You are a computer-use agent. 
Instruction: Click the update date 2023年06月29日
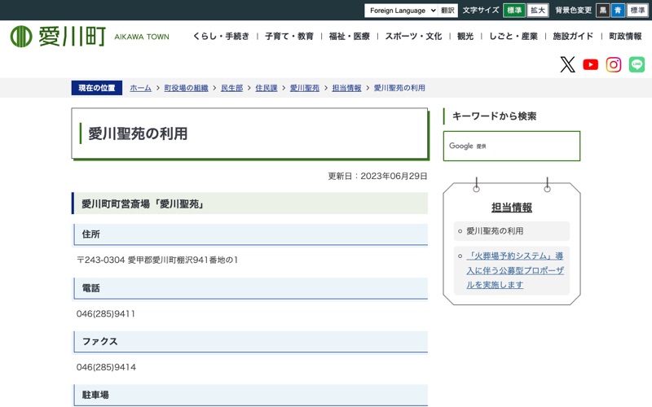[x=394, y=176]
